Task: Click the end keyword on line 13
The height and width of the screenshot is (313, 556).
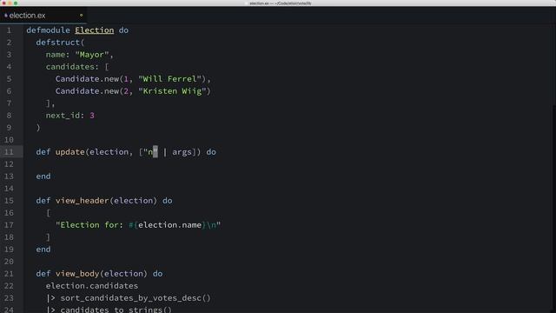Action: [43, 176]
